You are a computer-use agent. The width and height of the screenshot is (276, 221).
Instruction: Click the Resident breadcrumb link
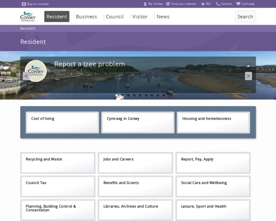(x=28, y=29)
